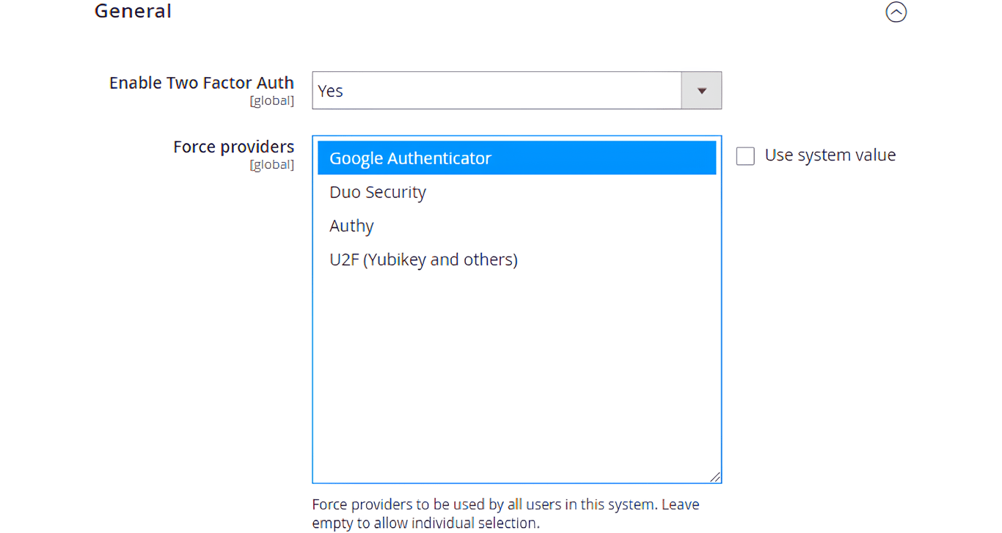The height and width of the screenshot is (533, 1002).
Task: Tick the Use system value checkbox
Action: point(745,156)
